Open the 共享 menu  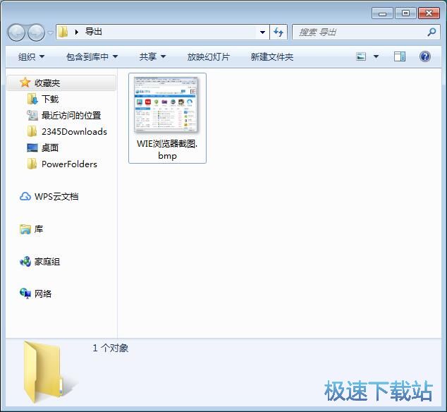[152, 56]
